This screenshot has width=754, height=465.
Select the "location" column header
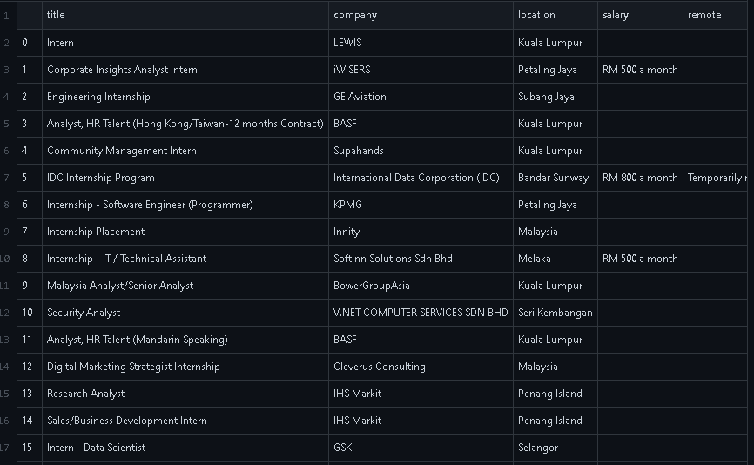pos(536,15)
